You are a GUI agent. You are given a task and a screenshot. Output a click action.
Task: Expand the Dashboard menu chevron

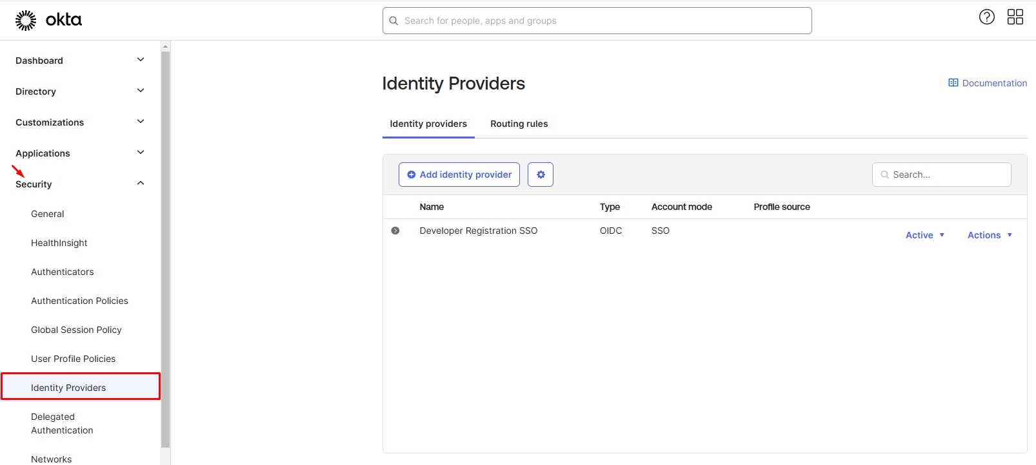click(141, 60)
